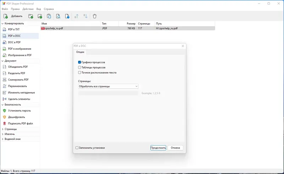Click the paste clipboard toolbar icon

[49, 16]
